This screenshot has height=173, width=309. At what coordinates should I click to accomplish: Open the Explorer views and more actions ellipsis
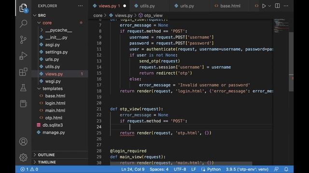tap(81, 6)
